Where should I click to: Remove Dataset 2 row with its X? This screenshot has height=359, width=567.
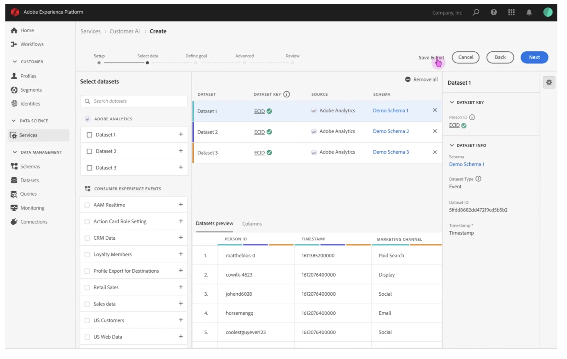435,131
